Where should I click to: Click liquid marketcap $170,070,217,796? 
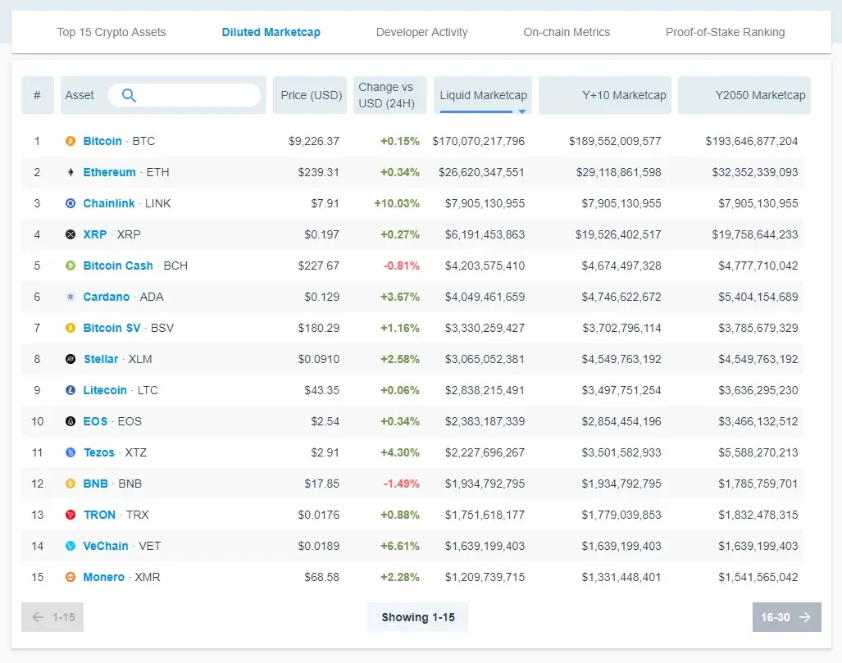tap(479, 141)
